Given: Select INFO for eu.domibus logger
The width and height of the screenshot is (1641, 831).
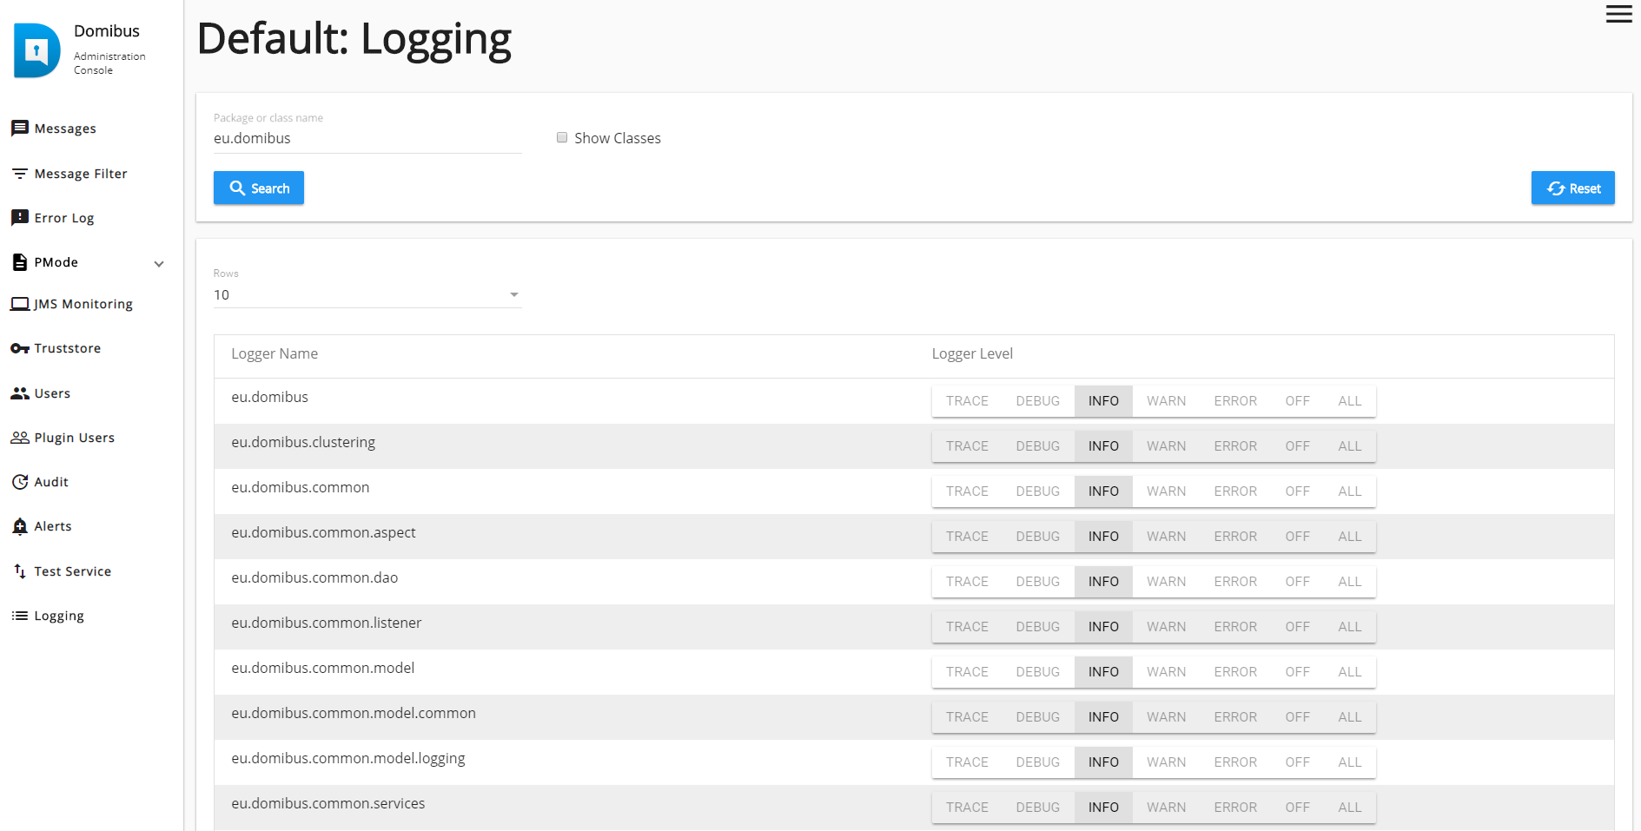Looking at the screenshot, I should tap(1103, 401).
